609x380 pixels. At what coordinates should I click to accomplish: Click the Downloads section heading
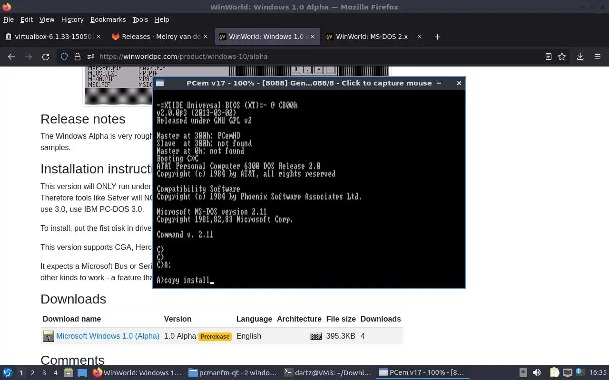[73, 299]
